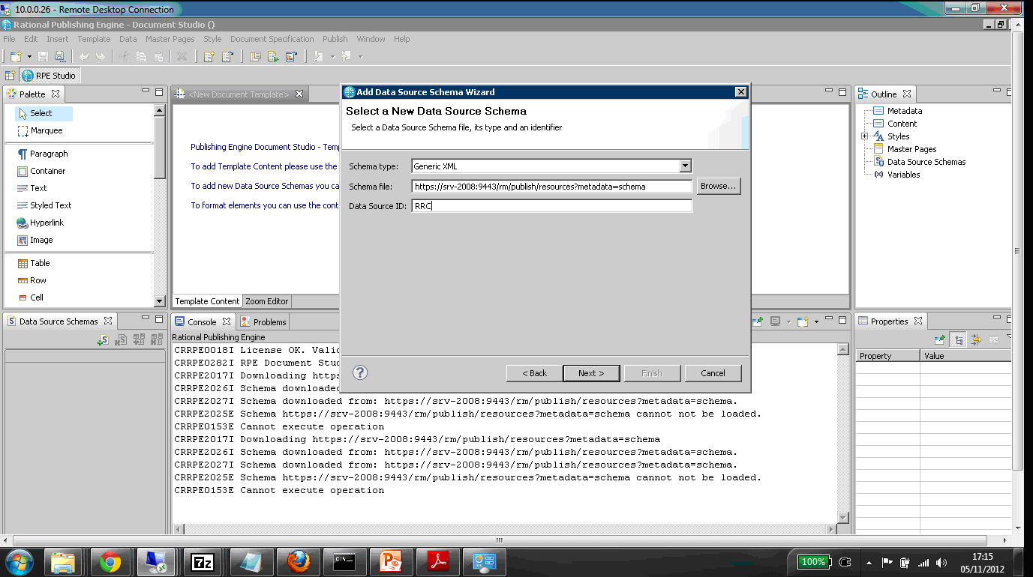Click the add data source schema icon
The height and width of the screenshot is (577, 1033).
click(103, 340)
